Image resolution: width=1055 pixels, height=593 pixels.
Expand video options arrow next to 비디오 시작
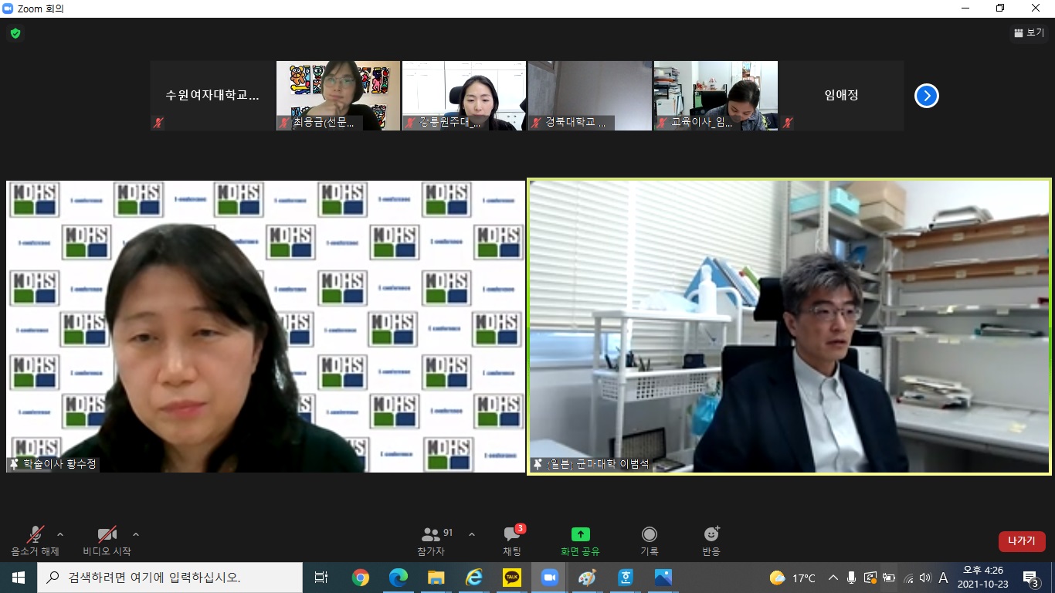136,534
